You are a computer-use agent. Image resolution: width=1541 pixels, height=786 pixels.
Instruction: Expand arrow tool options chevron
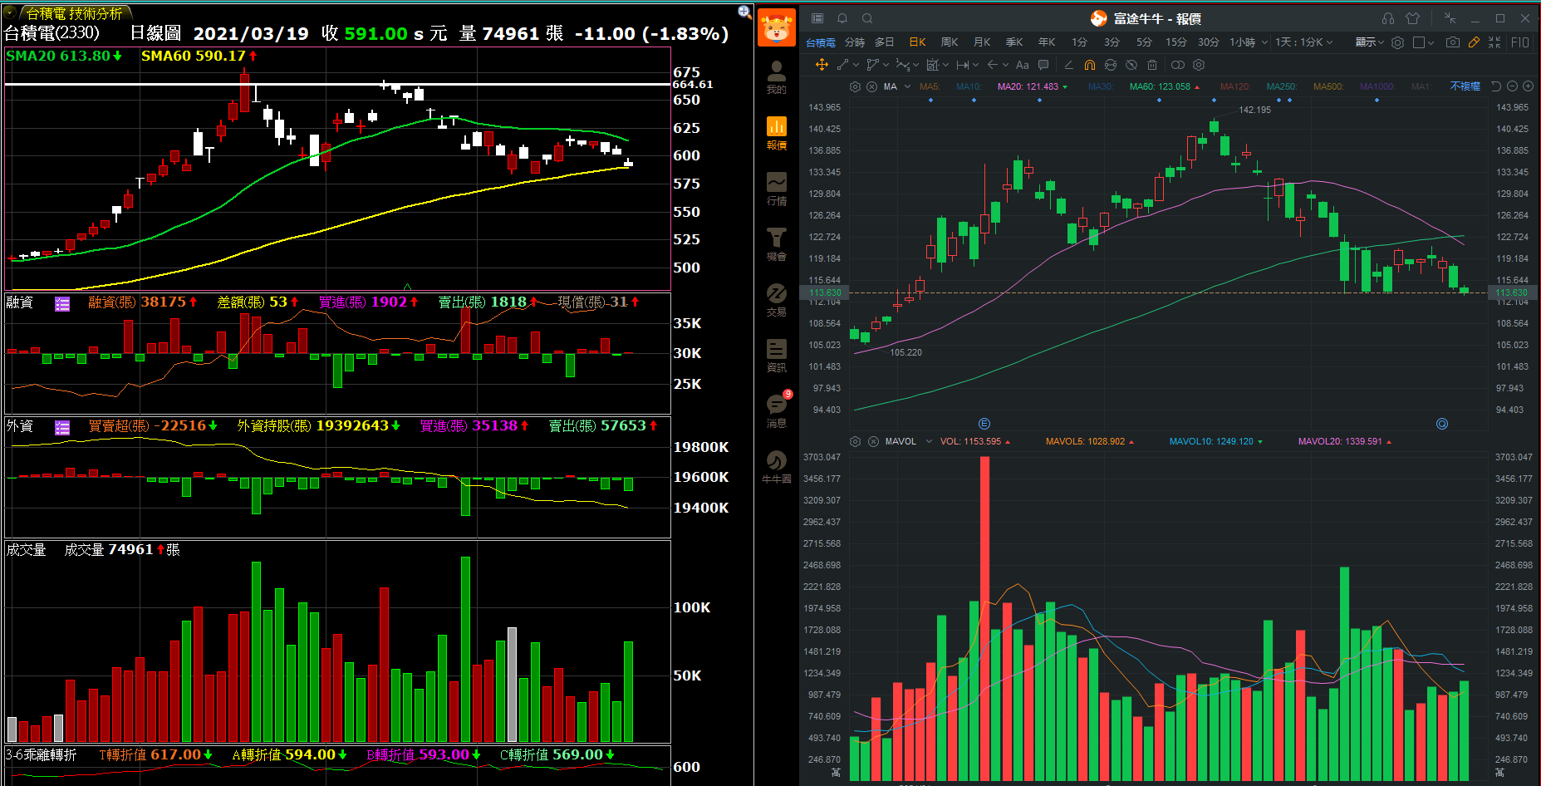(1005, 65)
